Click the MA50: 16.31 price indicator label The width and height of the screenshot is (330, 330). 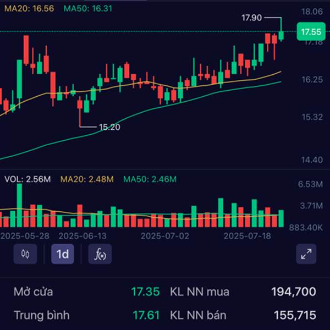pos(88,8)
